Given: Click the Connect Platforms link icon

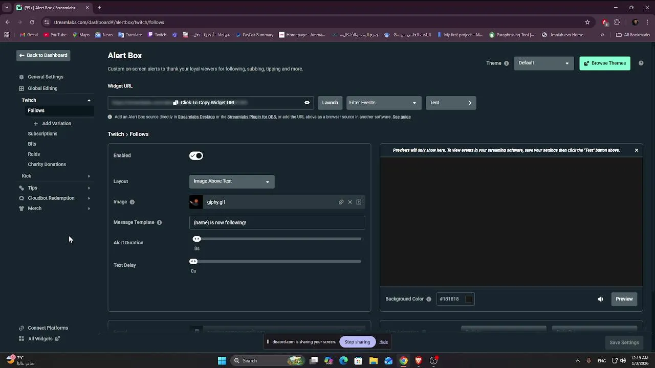Looking at the screenshot, I should click(21, 328).
